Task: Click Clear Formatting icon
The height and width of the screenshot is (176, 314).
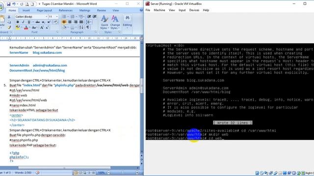Action: click(56, 22)
